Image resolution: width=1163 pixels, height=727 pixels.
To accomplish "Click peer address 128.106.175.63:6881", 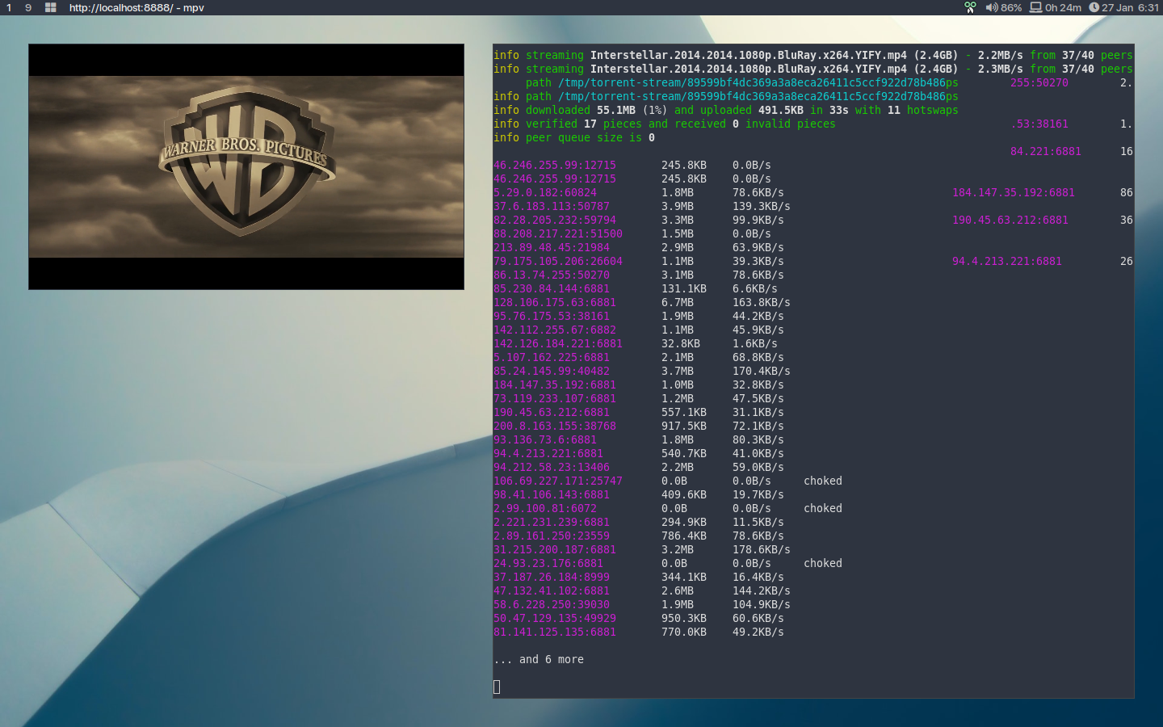I will 555,302.
